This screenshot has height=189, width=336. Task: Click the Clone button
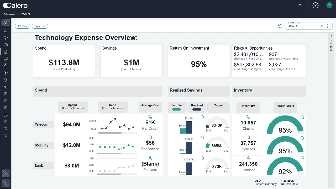pyautogui.click(x=23, y=26)
